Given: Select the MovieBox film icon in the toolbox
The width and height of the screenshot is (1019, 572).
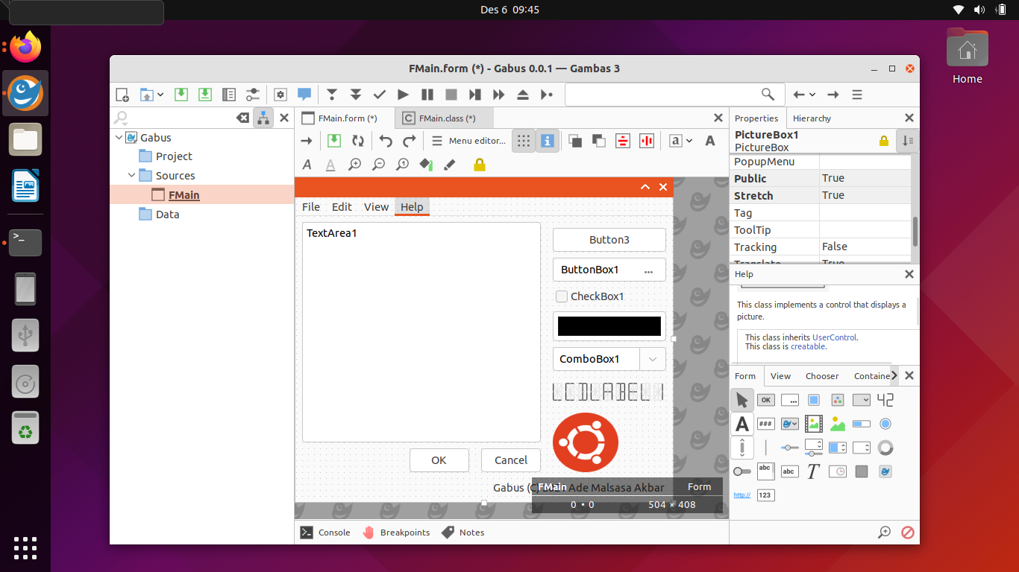Looking at the screenshot, I should pos(814,424).
